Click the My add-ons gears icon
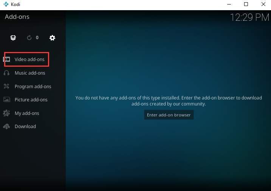This screenshot has width=271, height=191. point(6,113)
